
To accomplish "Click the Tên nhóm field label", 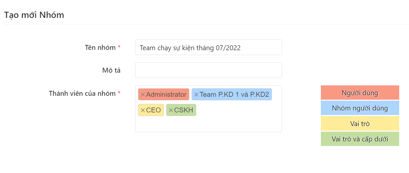I will coord(100,48).
